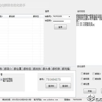Open the QQ账号 account dropdown
Image resolution: width=102 pixels, height=102 pixels.
tap(69, 16)
